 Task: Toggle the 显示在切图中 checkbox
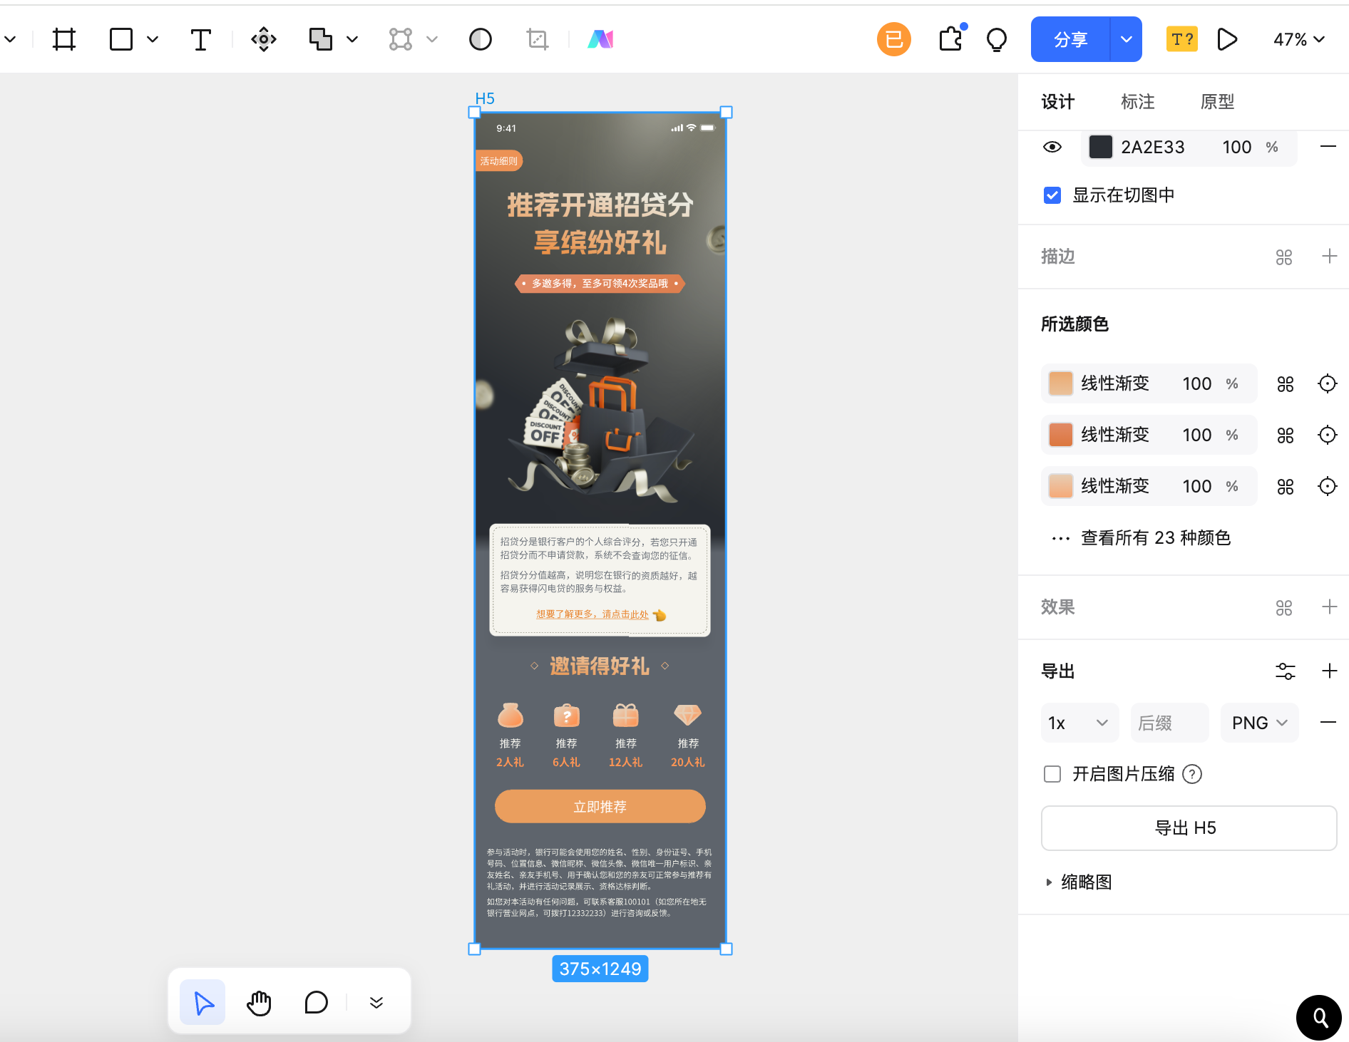[1052, 195]
